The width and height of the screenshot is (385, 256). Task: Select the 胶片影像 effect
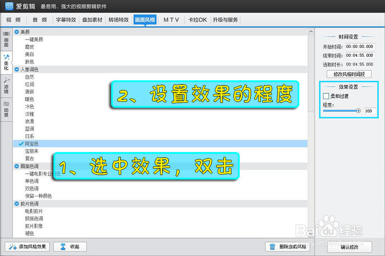point(34,226)
